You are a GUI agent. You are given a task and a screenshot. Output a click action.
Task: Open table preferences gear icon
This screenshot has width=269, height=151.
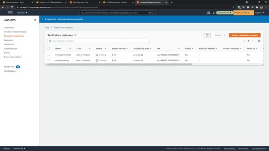[259, 41]
